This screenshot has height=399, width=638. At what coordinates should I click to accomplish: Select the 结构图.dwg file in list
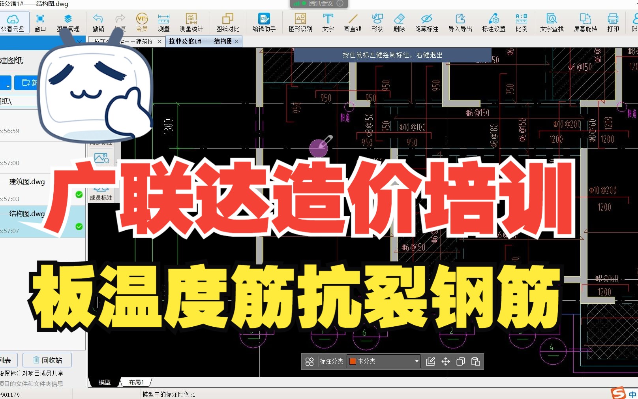point(43,222)
